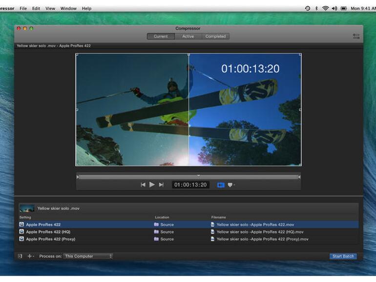Select the Apple ProRes 422 (HQ) setting icon
The image size is (376, 282).
tap(21, 232)
